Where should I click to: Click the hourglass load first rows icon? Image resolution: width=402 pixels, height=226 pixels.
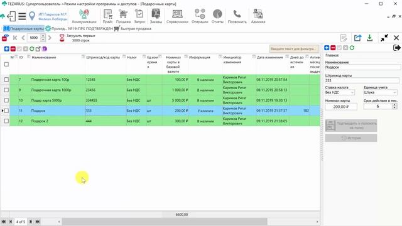point(62,38)
